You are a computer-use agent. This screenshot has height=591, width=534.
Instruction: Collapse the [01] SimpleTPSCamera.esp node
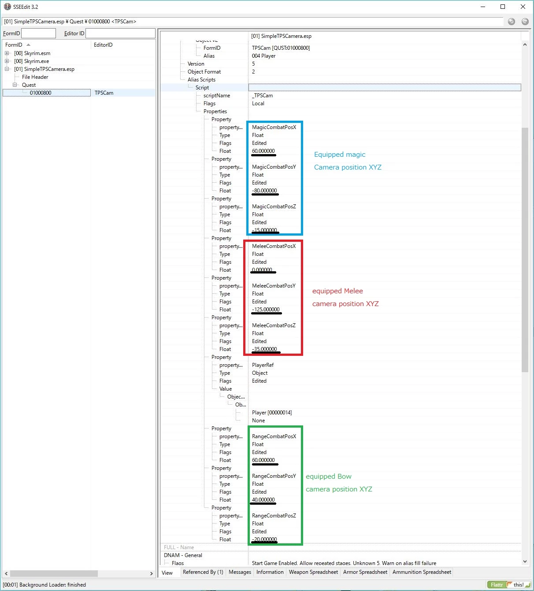7,69
